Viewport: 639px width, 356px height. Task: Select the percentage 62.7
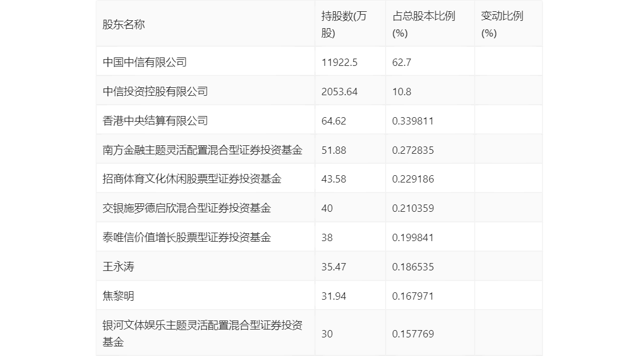401,63
